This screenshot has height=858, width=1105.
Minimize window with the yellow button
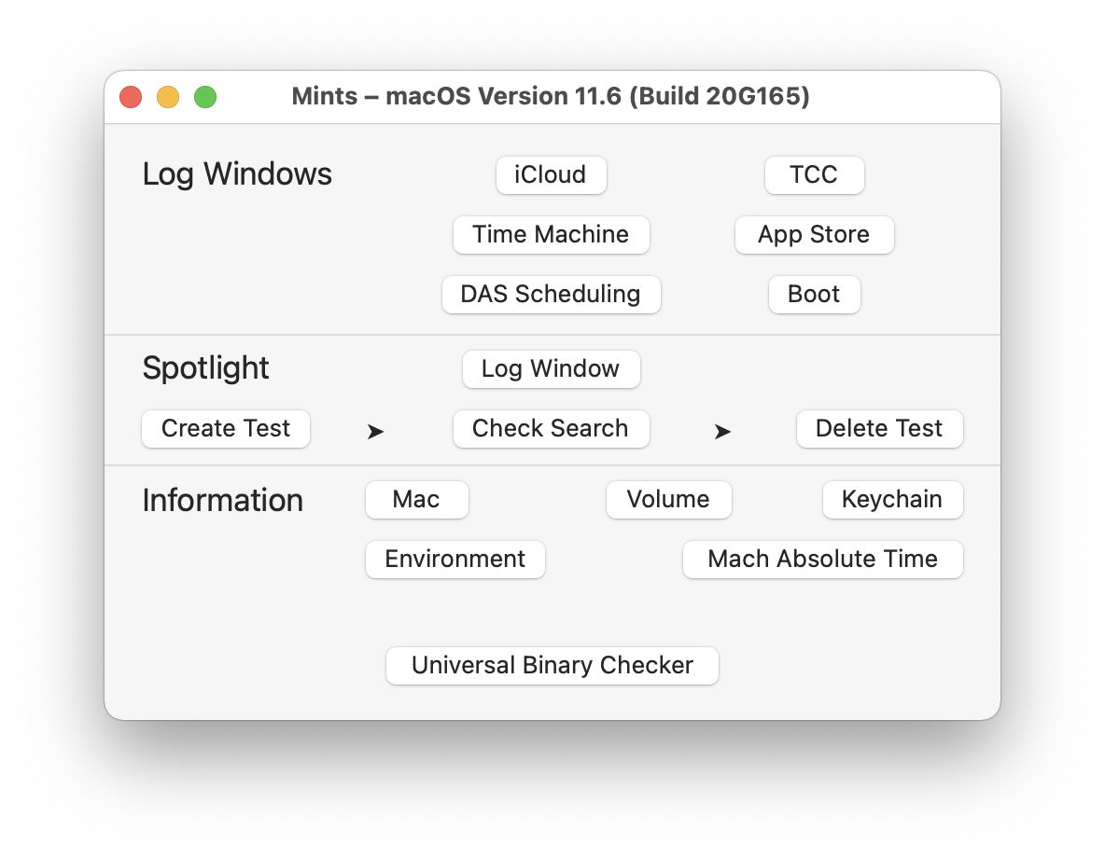[x=168, y=97]
